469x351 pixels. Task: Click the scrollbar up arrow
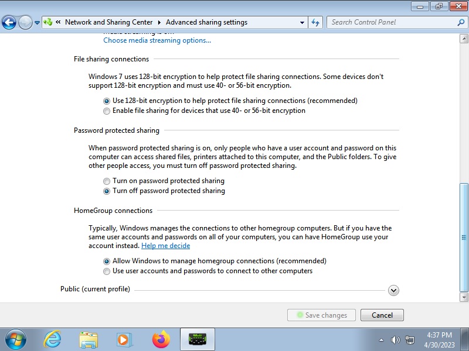click(464, 39)
